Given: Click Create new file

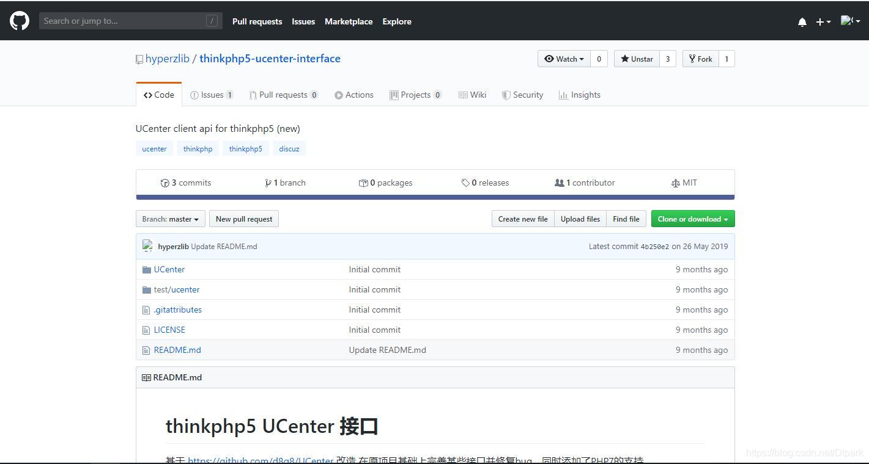Looking at the screenshot, I should (523, 219).
